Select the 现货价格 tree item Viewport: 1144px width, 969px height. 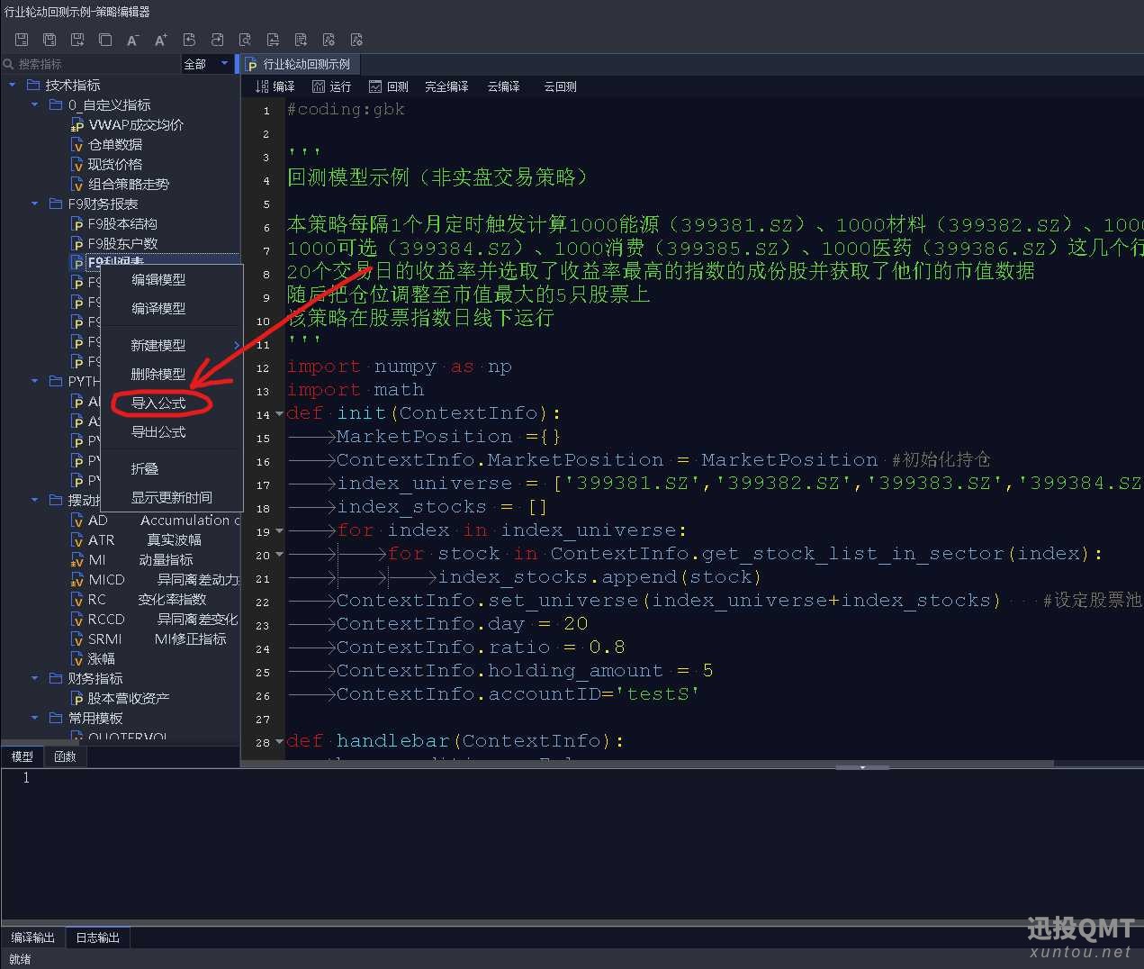pos(115,165)
